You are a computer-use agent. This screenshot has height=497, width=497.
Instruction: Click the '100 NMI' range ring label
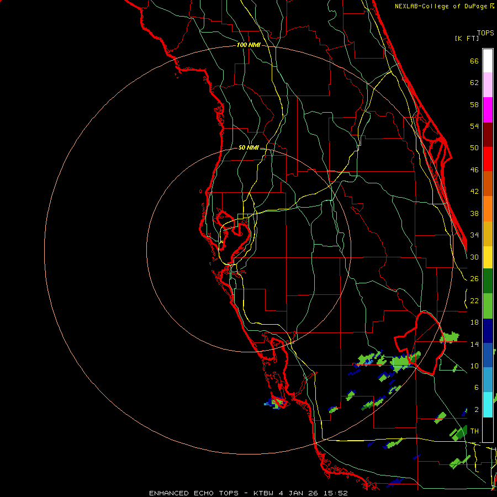point(248,45)
